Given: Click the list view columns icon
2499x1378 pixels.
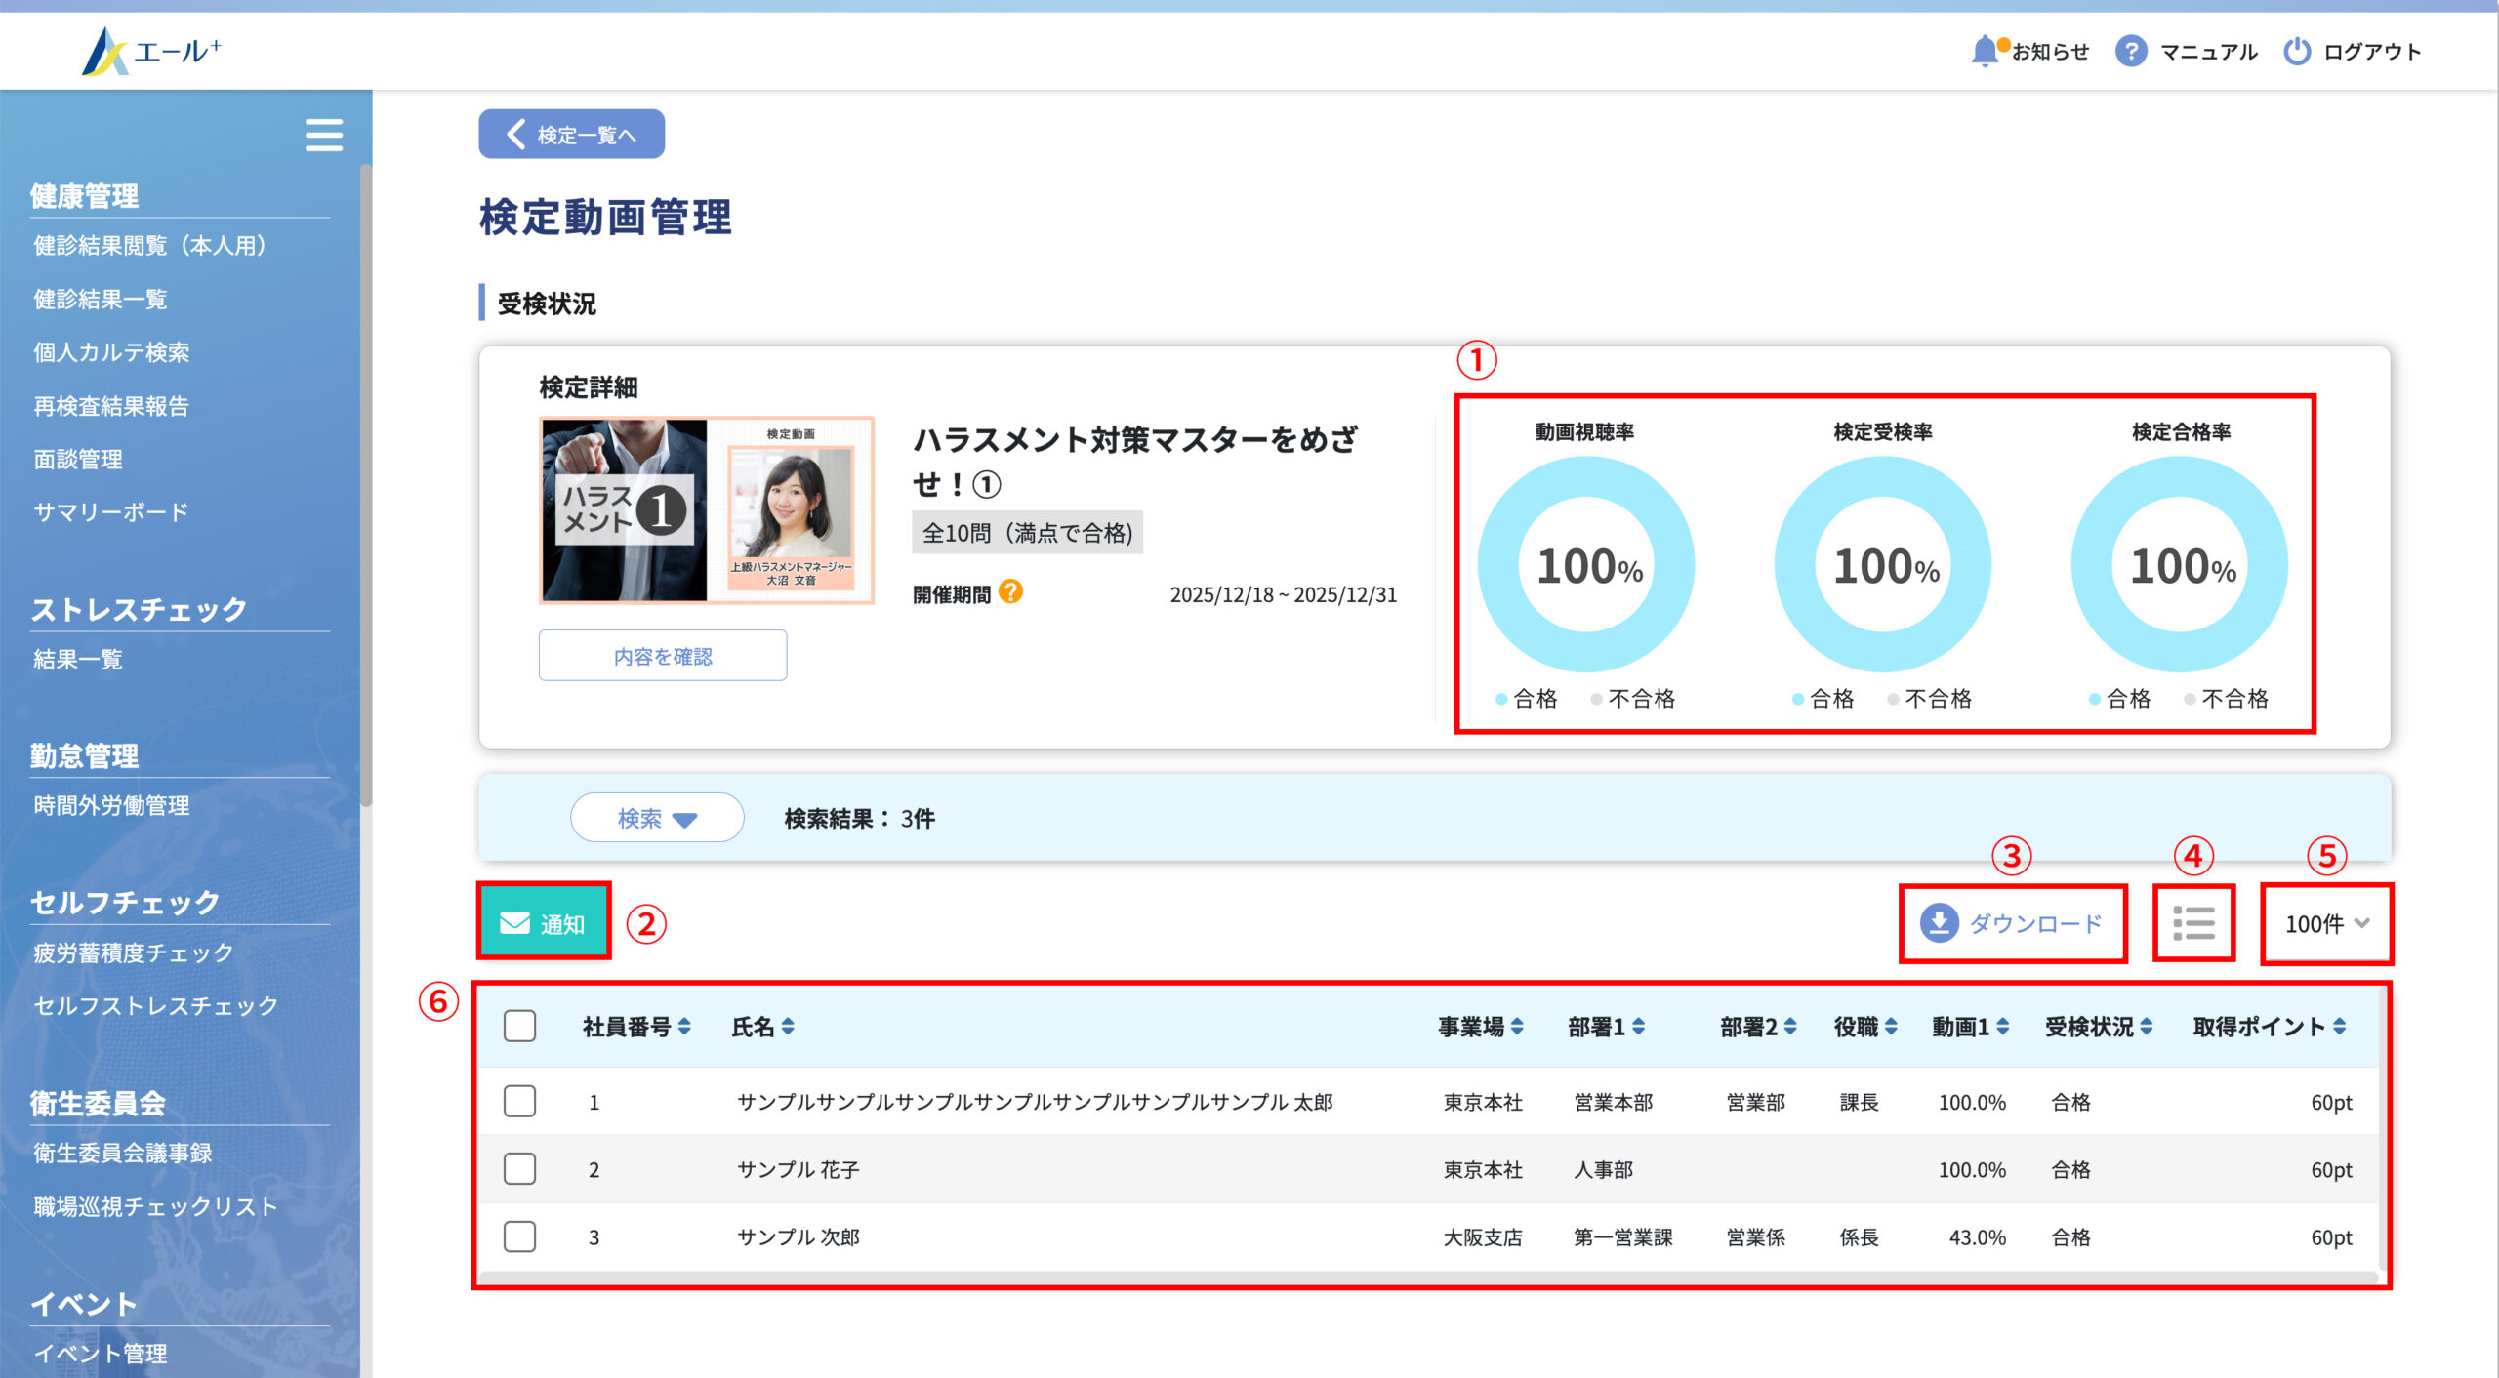Looking at the screenshot, I should [x=2193, y=923].
